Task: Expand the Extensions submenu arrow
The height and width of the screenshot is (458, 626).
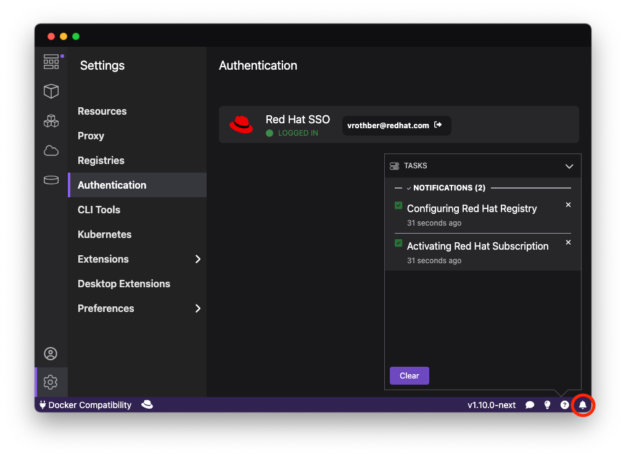Action: [198, 259]
